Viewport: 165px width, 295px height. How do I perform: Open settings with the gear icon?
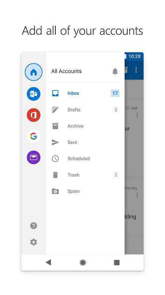coord(34,242)
